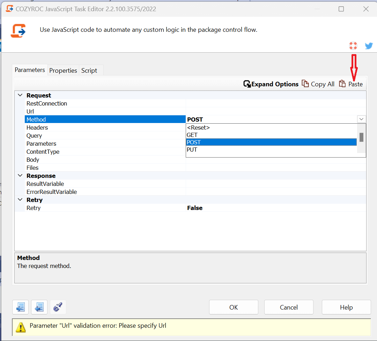Choose PUT from Method dropdown list
This screenshot has height=341, width=377.
(x=272, y=150)
